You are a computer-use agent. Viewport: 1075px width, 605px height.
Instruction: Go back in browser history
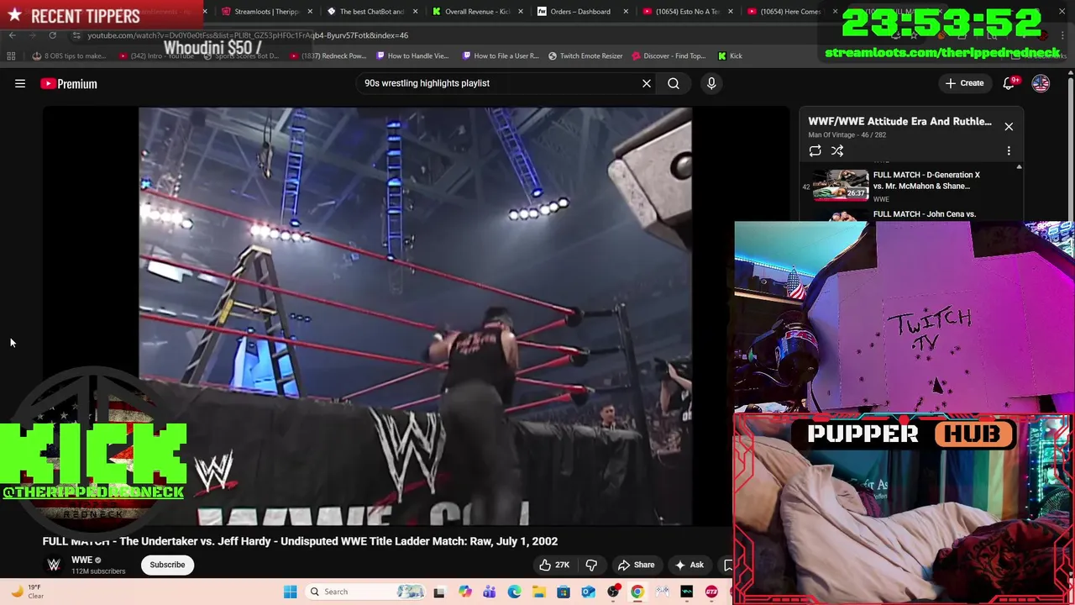[x=12, y=35]
